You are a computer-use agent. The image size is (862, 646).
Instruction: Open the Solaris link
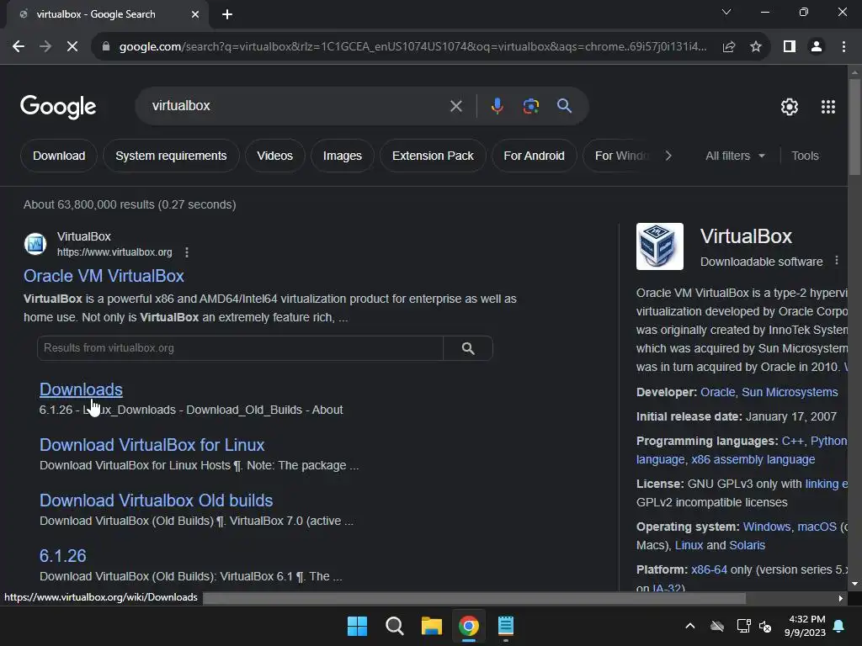(x=748, y=545)
